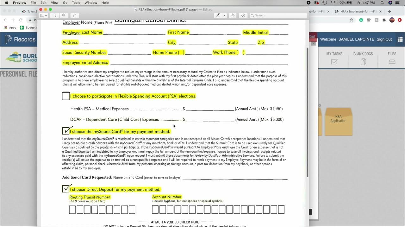
Task: Open Chrome extensions puzzle icon
Action: 384,20
